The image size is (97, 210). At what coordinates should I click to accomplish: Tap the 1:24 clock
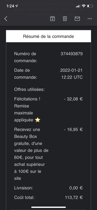(10, 6)
